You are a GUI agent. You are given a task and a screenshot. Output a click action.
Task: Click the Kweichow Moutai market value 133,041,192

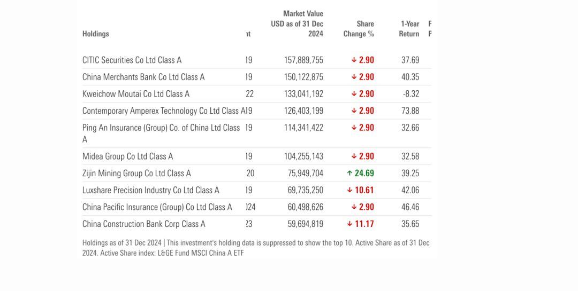[x=303, y=94]
